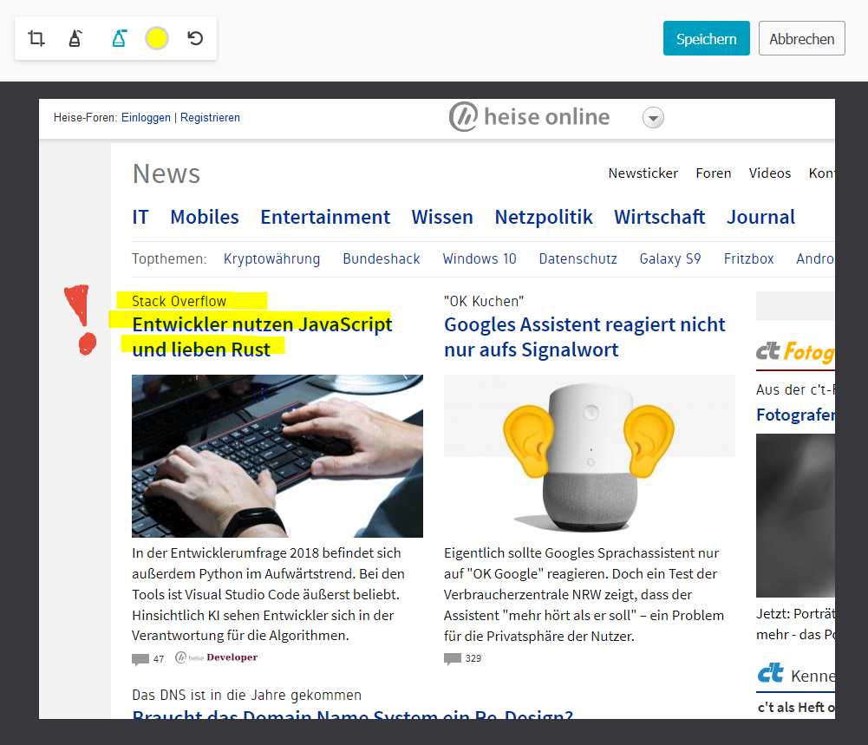Open the keyboard typing article image

277,456
